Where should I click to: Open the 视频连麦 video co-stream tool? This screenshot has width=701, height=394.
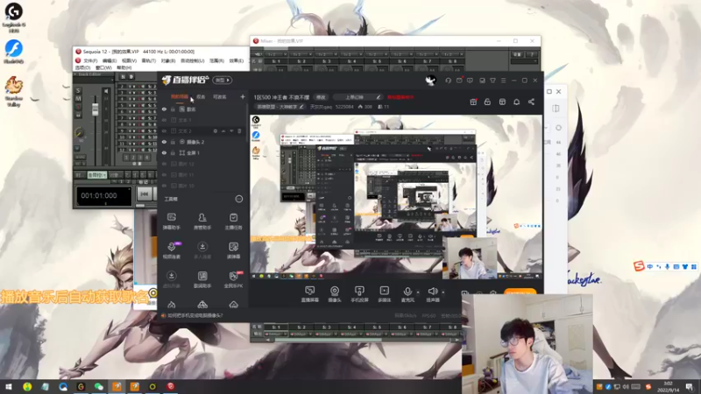[171, 250]
